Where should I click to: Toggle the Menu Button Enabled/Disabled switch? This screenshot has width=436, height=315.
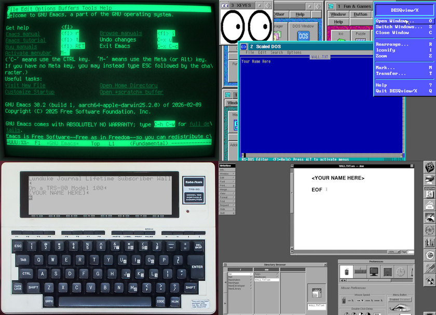pyautogui.click(x=400, y=299)
